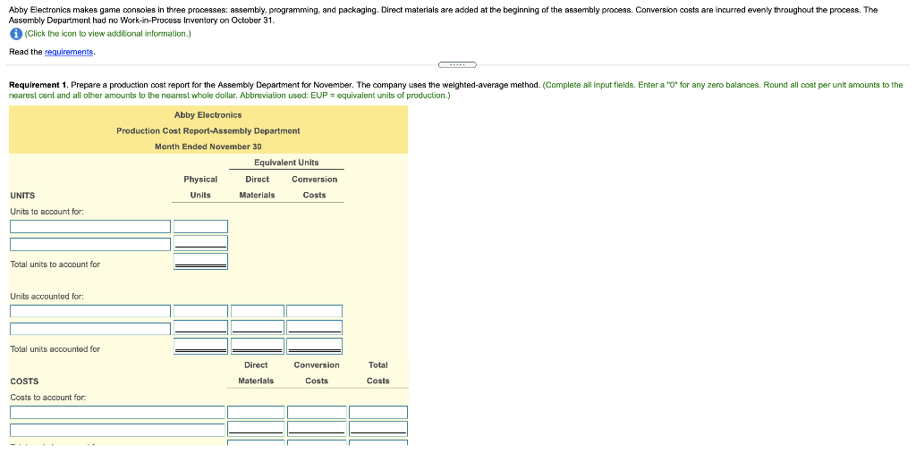Click first Physical Units field under Units accounted for
The width and height of the screenshot is (916, 453).
[200, 311]
